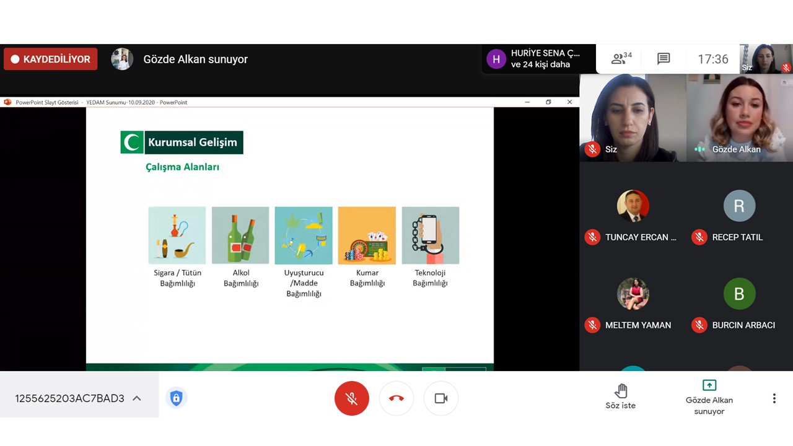Click the blue security lock shield icon
Image resolution: width=793 pixels, height=446 pixels.
pos(176,398)
